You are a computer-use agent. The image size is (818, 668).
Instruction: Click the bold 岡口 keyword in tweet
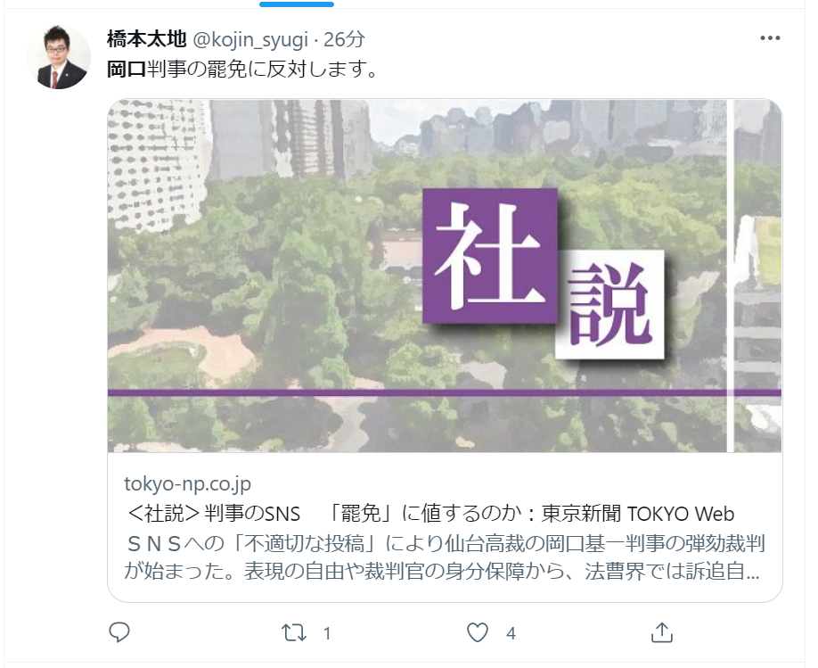127,69
